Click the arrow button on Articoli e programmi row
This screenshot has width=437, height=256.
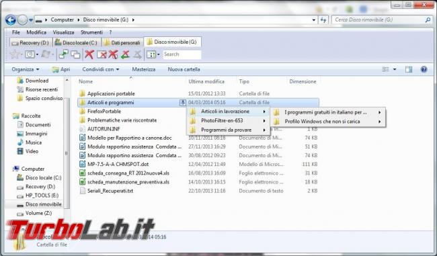182,103
